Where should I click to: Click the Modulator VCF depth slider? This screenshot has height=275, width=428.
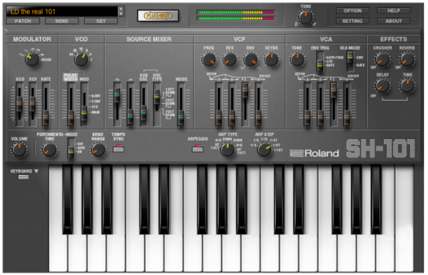pos(32,104)
